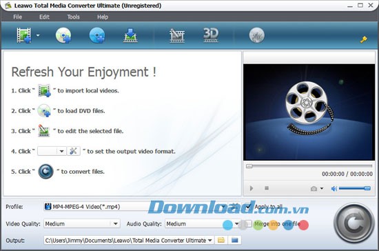The image size is (379, 251).
Task: Click the preview seek bar
Action: tap(309, 166)
